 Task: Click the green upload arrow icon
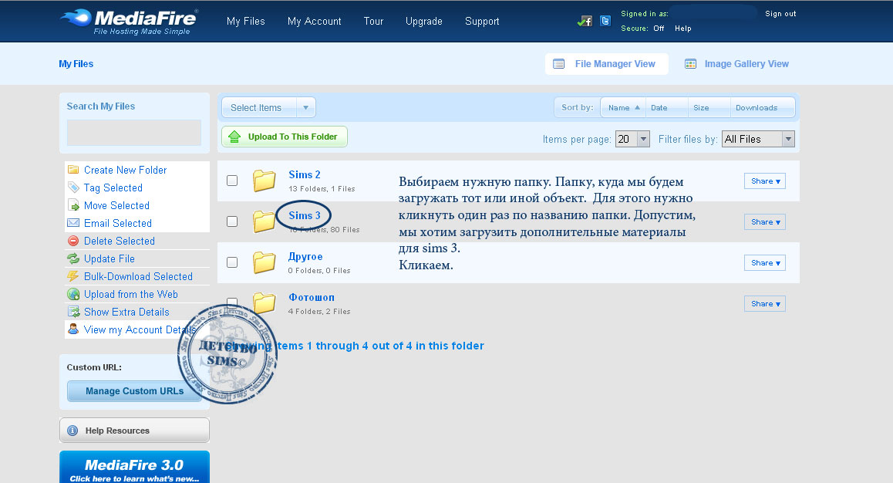(x=234, y=137)
